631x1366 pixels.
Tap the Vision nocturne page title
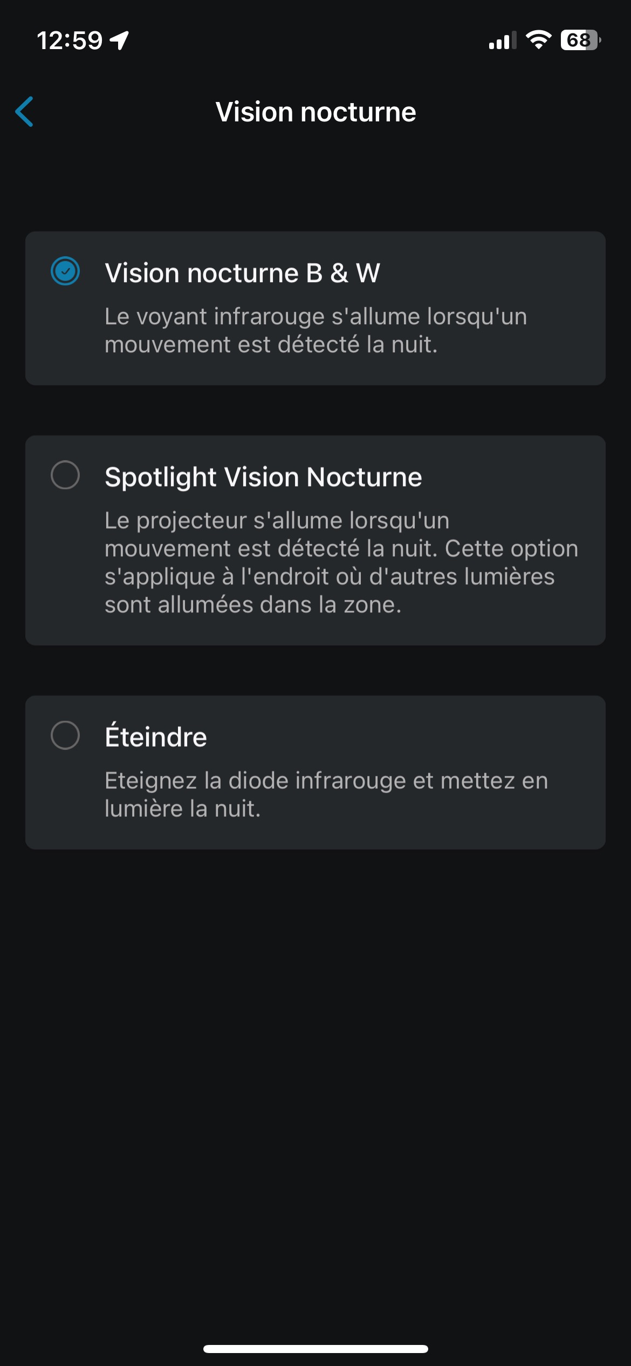coord(315,112)
